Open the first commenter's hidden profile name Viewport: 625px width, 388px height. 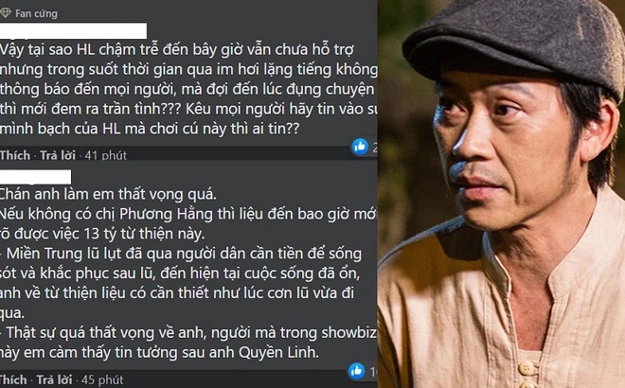click(x=73, y=31)
